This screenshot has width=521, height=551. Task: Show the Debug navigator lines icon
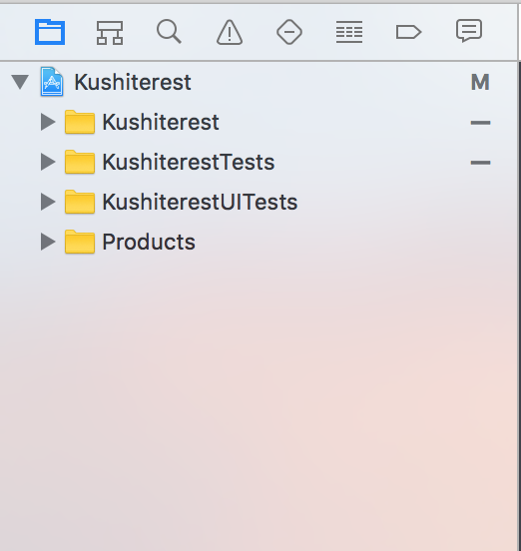[349, 32]
